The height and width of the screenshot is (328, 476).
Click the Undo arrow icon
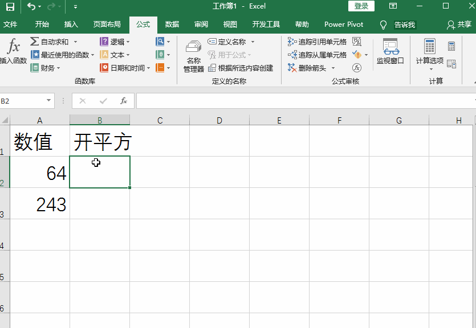pos(31,6)
